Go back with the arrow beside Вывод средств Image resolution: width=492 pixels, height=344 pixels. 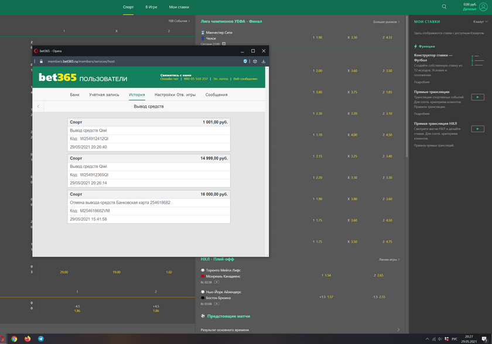point(38,106)
